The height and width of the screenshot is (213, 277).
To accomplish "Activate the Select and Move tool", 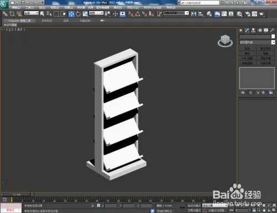I will click(x=71, y=14).
